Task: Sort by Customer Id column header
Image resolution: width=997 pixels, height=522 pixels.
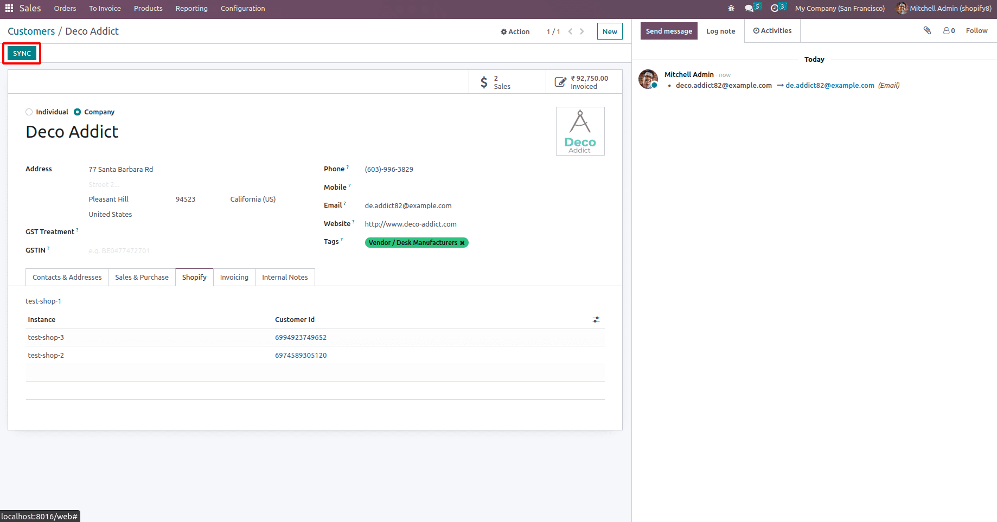Action: 295,320
